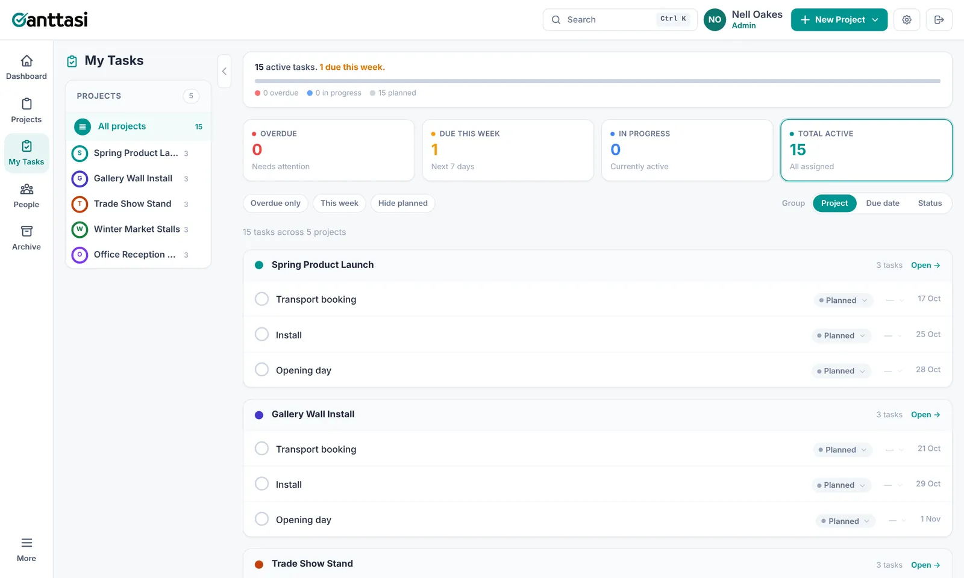This screenshot has height=578, width=964.
Task: Open assignee dropdown for 21 Oct task
Action: (x=895, y=450)
